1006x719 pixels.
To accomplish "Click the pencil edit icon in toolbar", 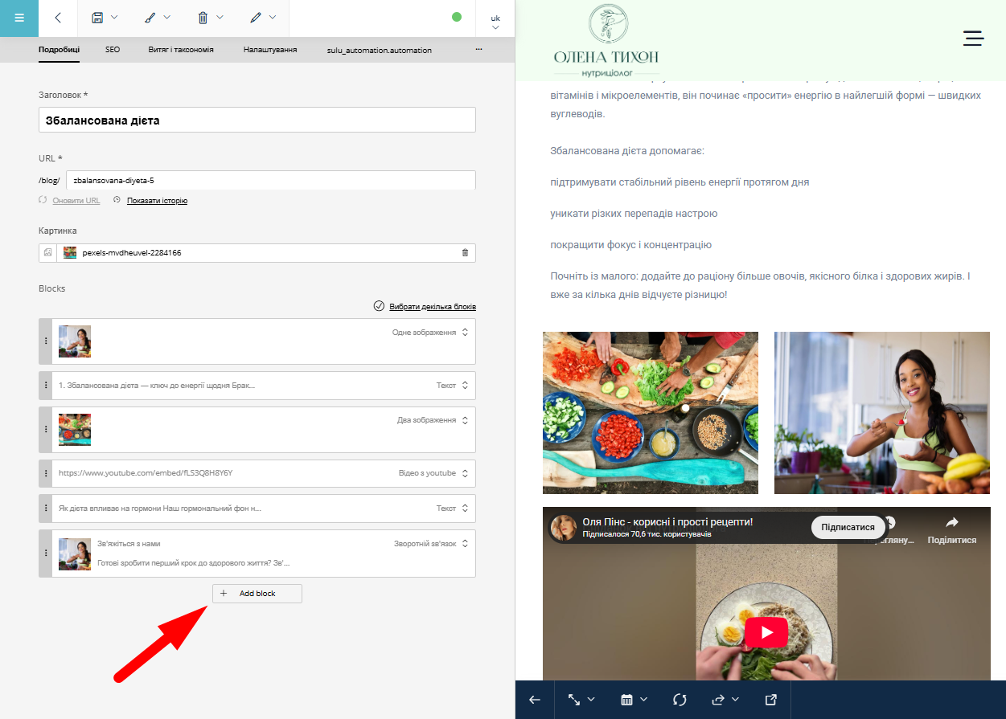I will [x=262, y=18].
